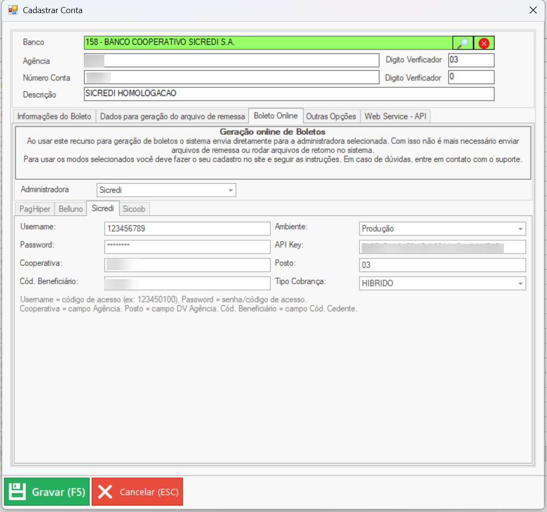547x512 pixels.
Task: Expand the Ambiente dropdown set to Produção
Action: tap(520, 229)
